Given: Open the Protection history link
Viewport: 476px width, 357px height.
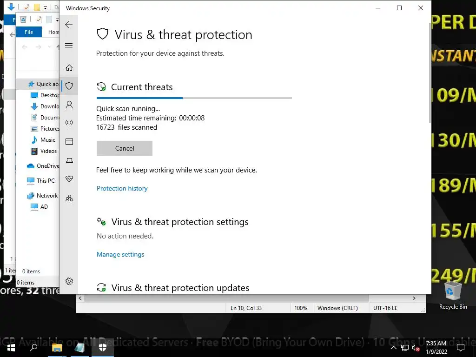Looking at the screenshot, I should tap(122, 189).
